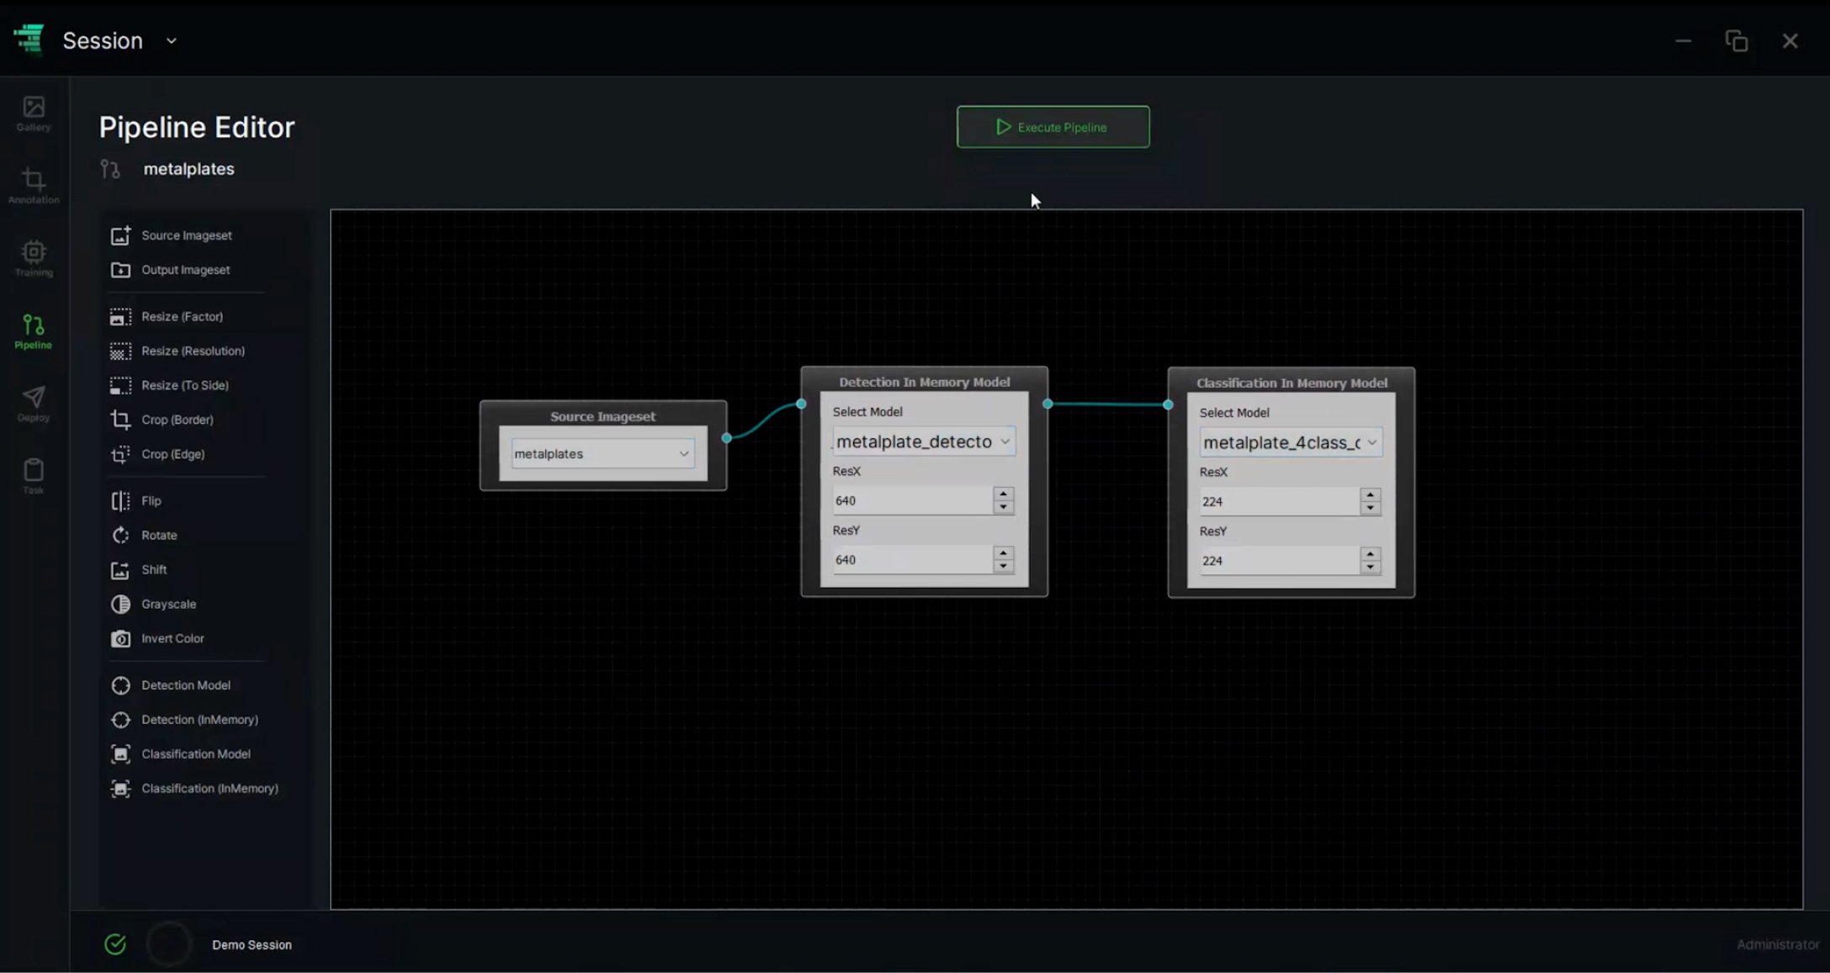The image size is (1830, 973).
Task: Click the Classification ResY 224 field
Action: [x=1279, y=561]
